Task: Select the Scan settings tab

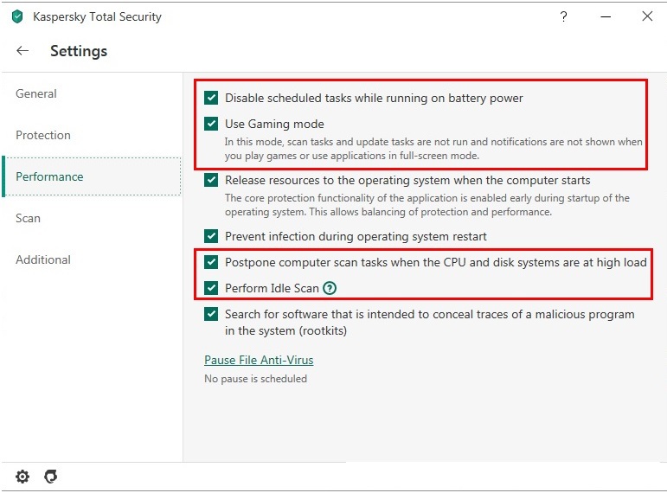Action: click(29, 218)
